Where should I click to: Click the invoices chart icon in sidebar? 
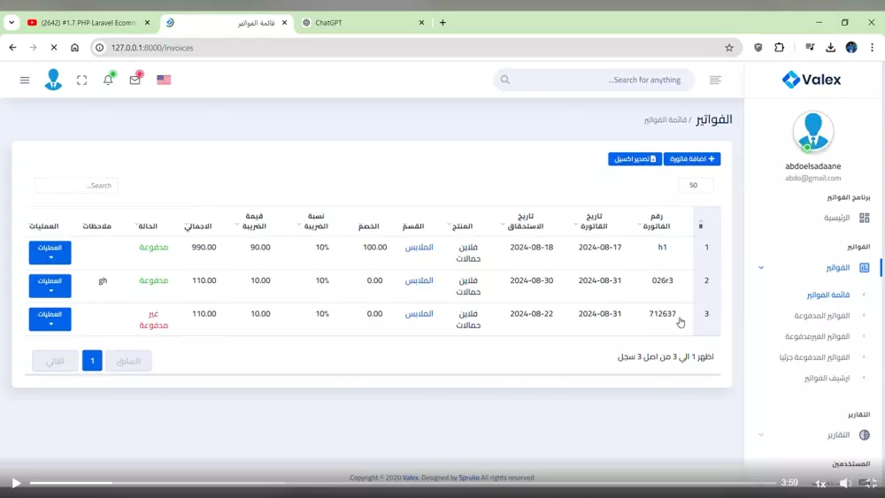[864, 267]
